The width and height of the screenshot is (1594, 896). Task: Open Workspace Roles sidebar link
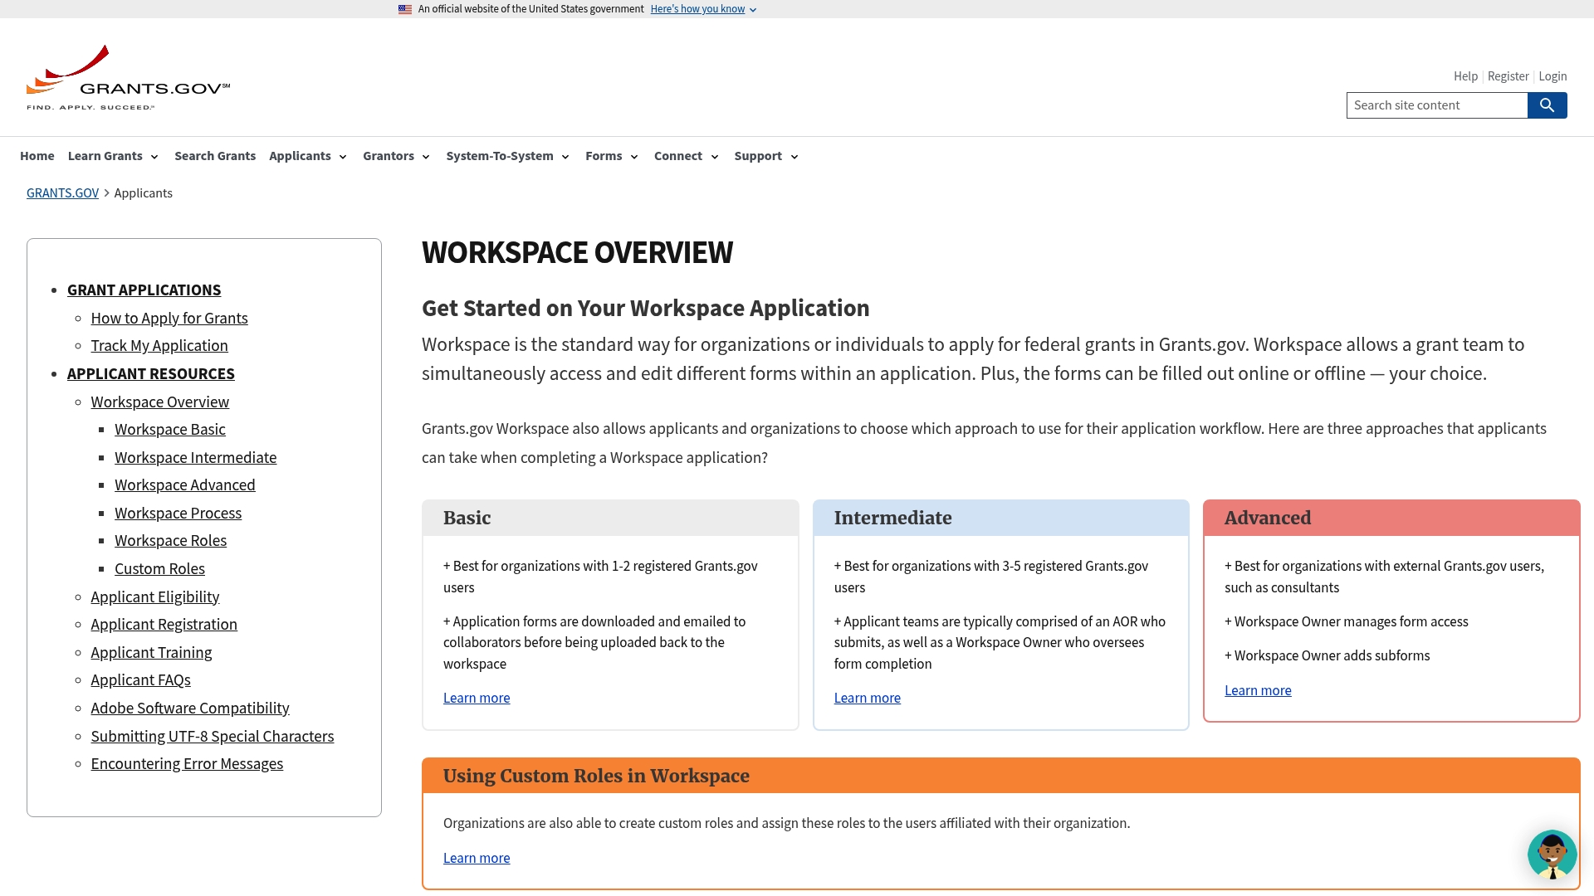coord(171,541)
